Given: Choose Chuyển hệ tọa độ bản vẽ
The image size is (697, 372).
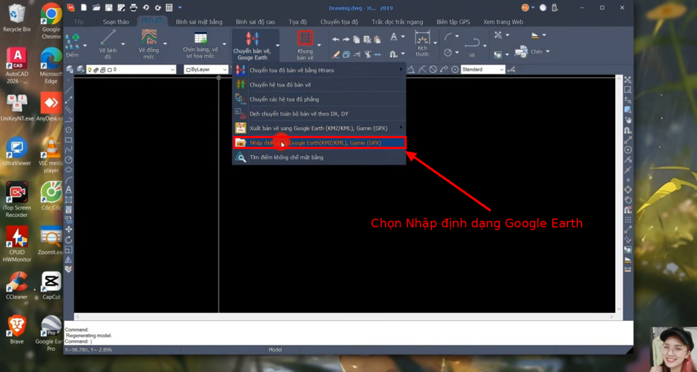Looking at the screenshot, I should click(319, 84).
